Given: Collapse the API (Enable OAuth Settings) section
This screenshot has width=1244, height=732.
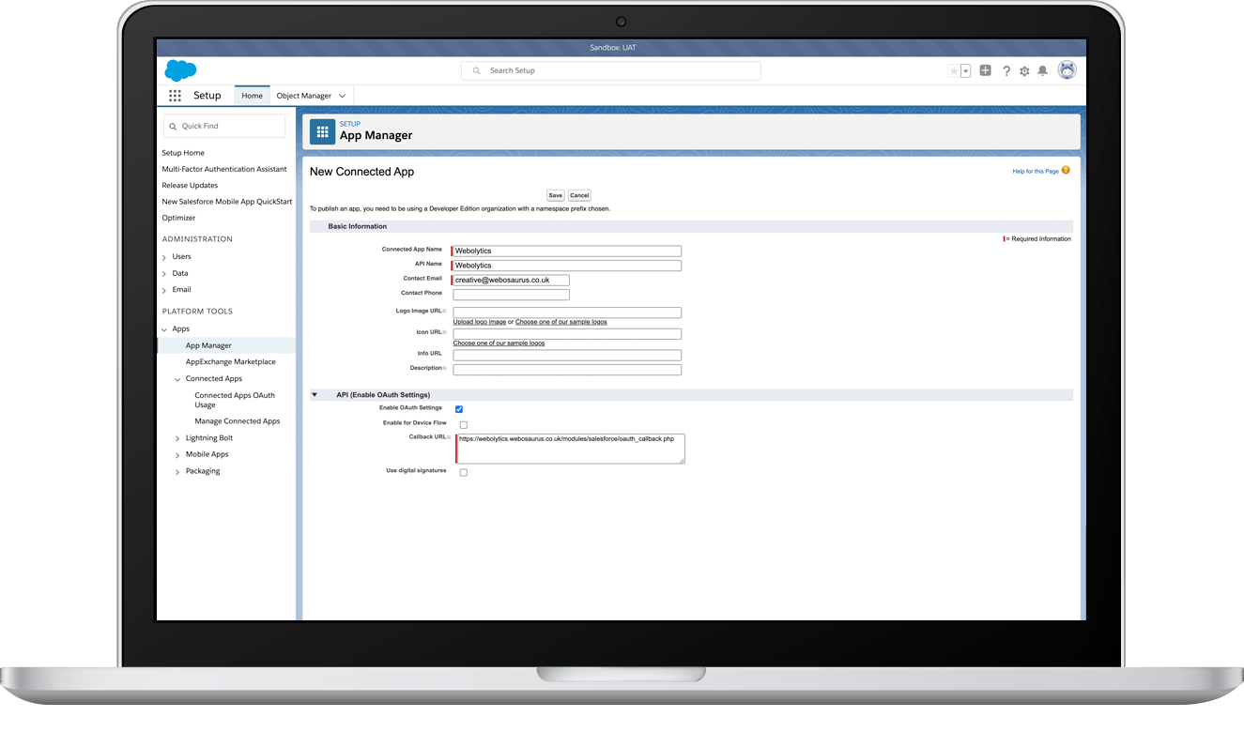Looking at the screenshot, I should click(x=315, y=394).
